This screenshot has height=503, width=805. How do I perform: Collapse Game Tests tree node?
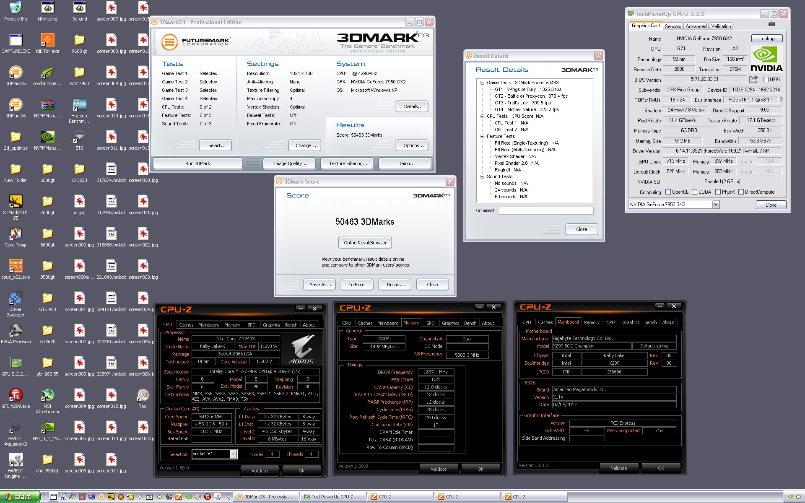pyautogui.click(x=482, y=83)
